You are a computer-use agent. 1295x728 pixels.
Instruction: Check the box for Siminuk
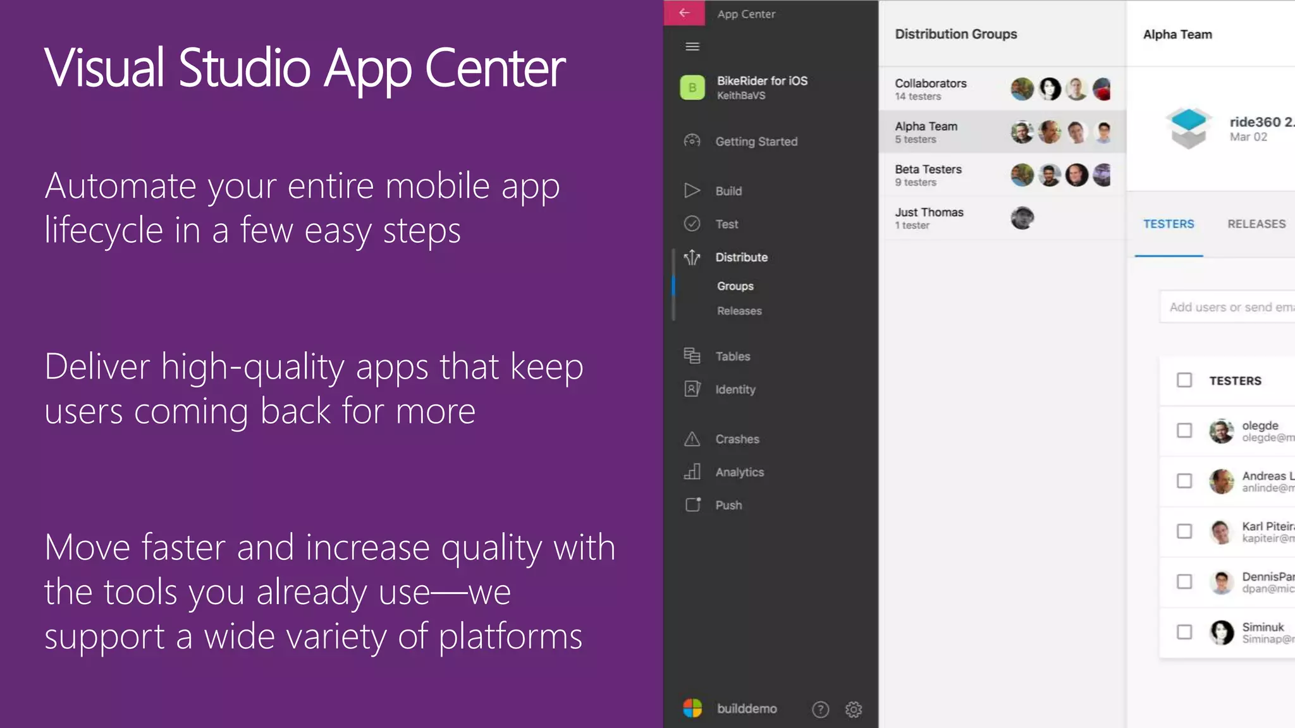point(1184,632)
